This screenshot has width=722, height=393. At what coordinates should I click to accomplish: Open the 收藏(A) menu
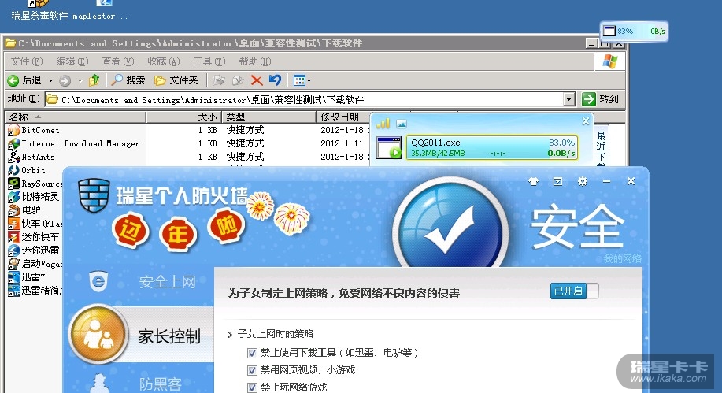point(164,61)
